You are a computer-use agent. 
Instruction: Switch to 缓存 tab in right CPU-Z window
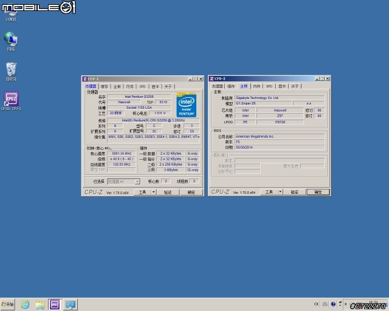(x=231, y=86)
